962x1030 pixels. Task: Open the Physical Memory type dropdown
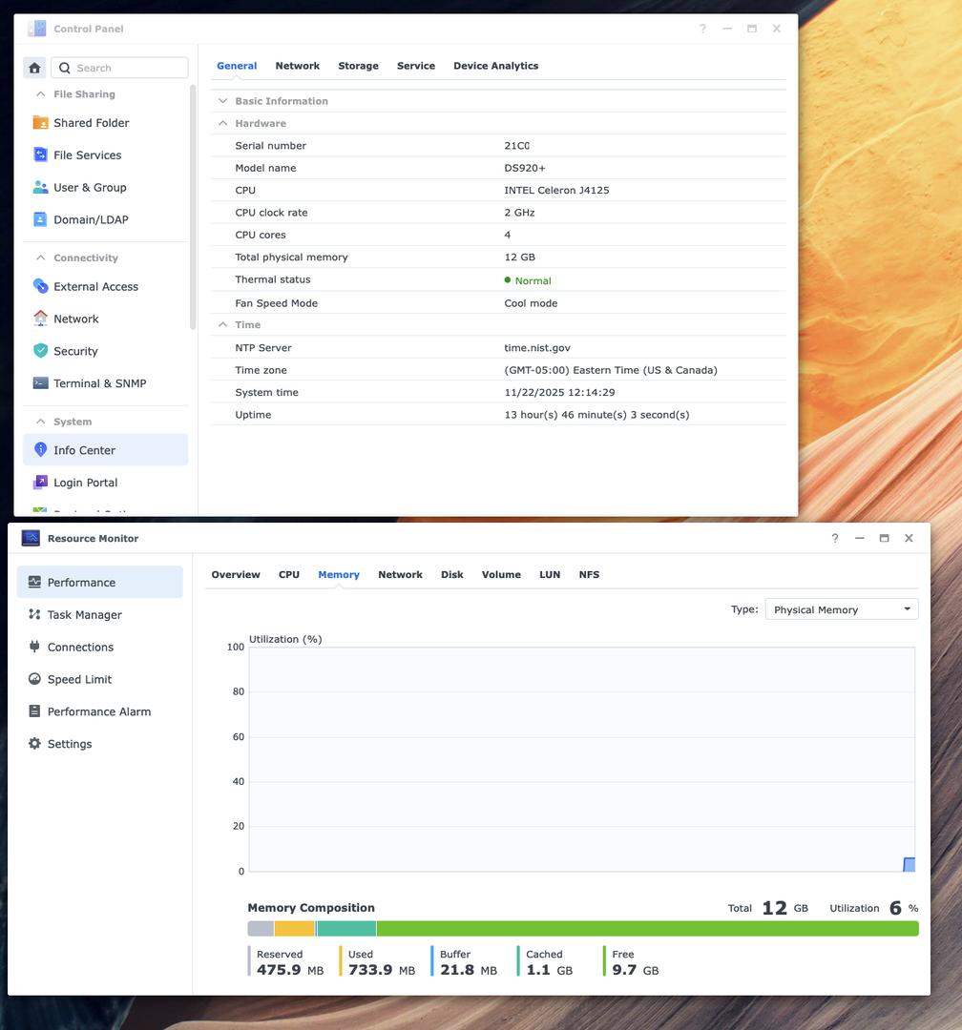tap(842, 609)
